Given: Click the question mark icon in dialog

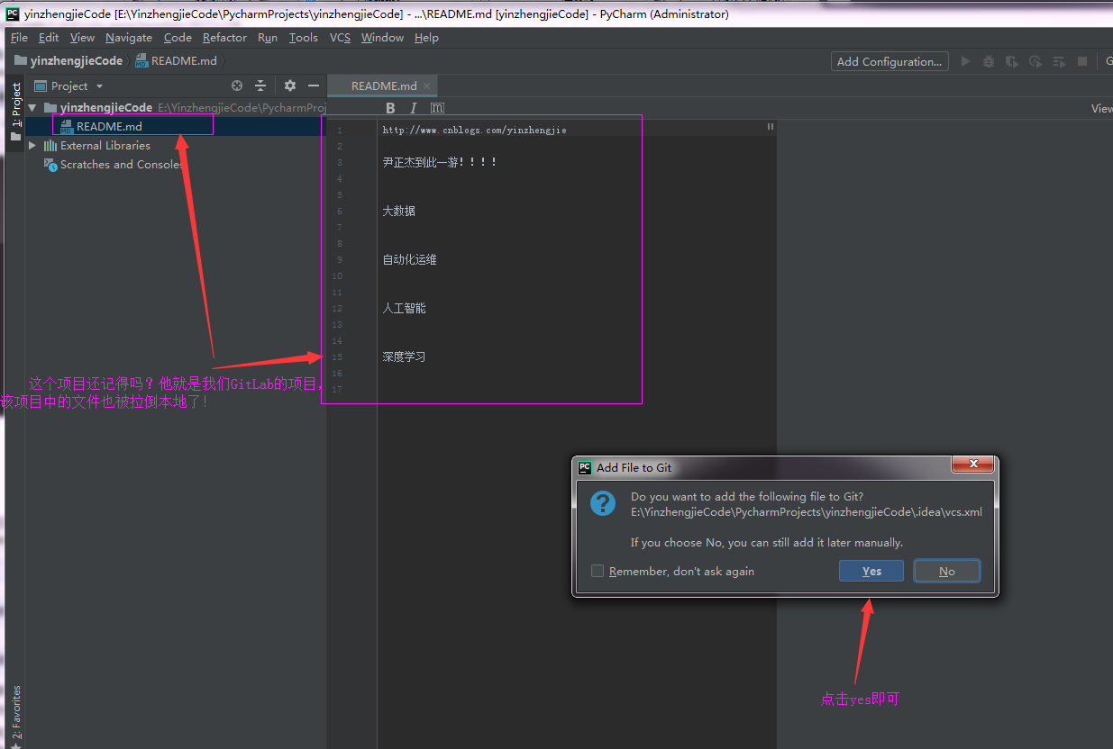Looking at the screenshot, I should tap(602, 502).
